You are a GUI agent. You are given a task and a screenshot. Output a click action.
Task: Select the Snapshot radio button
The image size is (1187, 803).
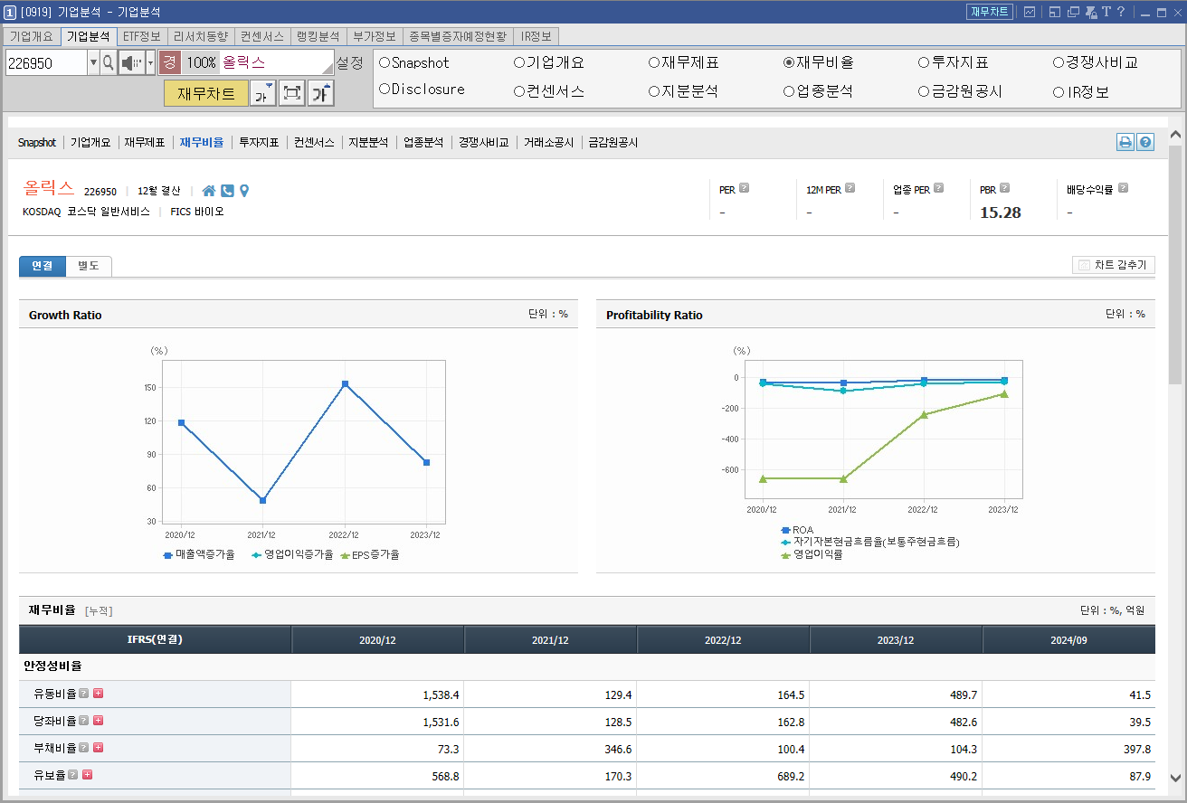(x=385, y=62)
